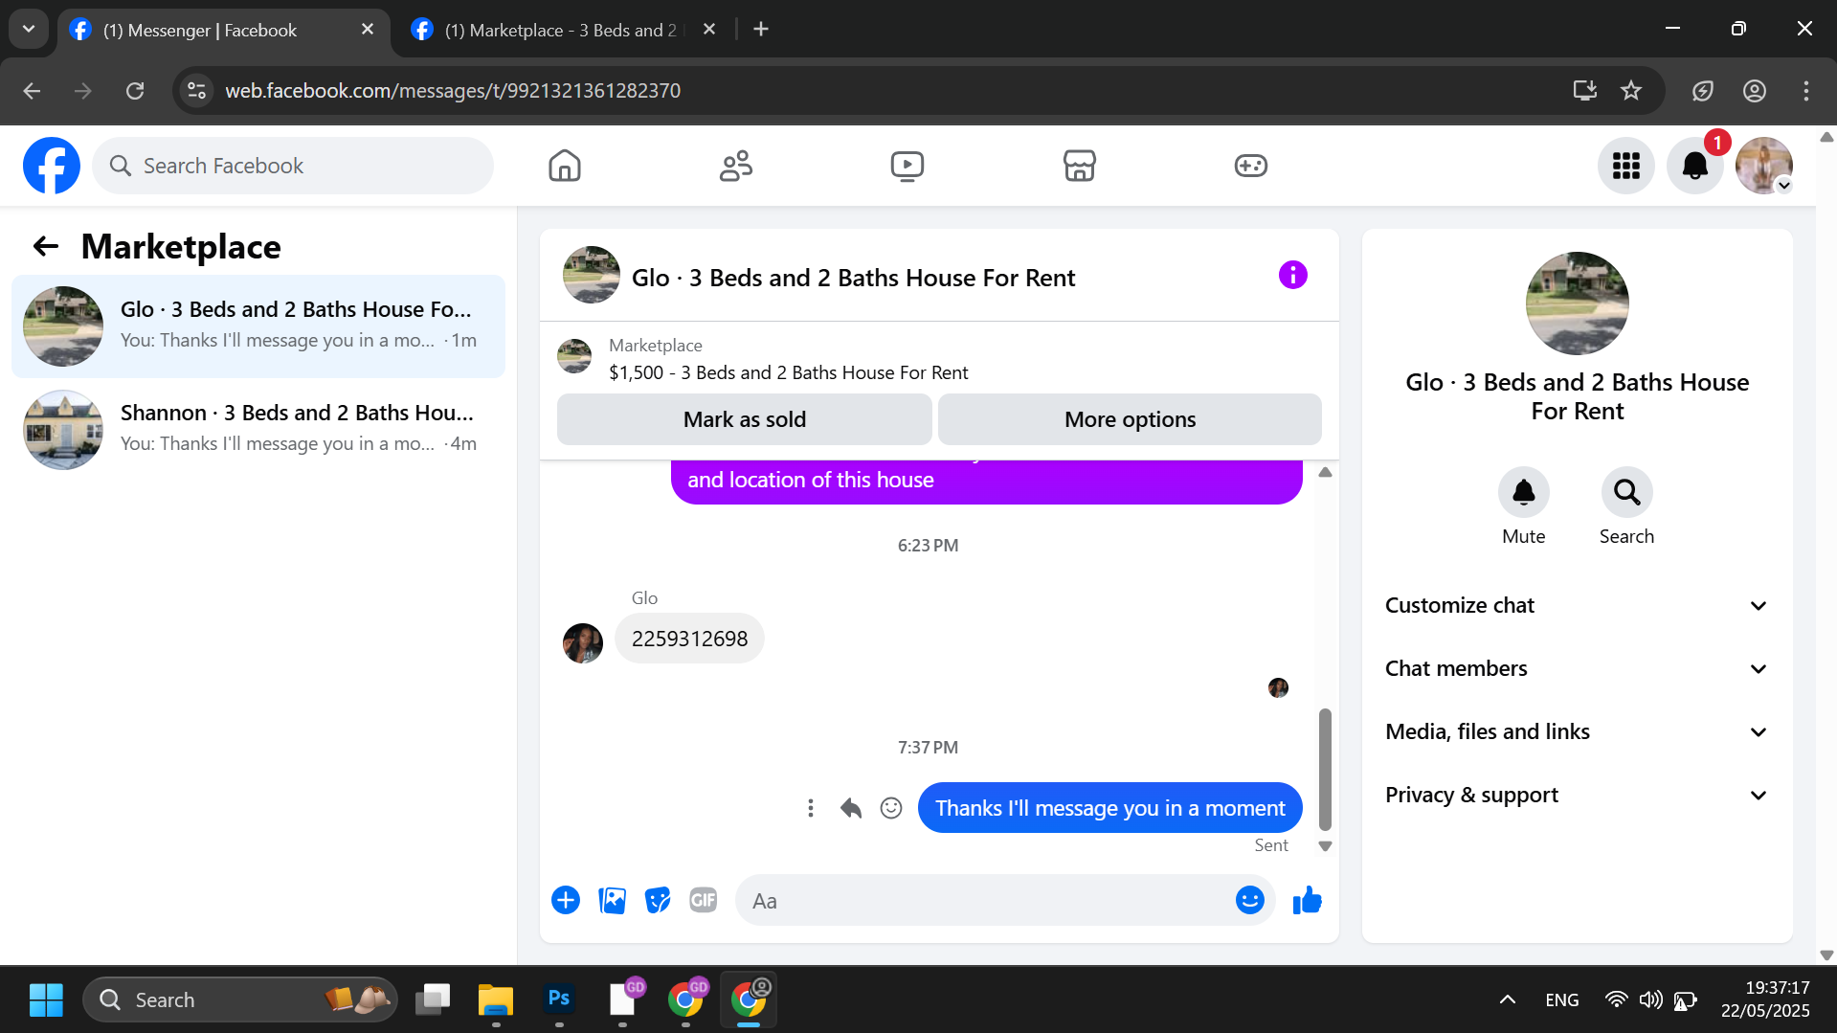Expand Privacy & support section
This screenshot has height=1033, width=1837.
[1577, 796]
